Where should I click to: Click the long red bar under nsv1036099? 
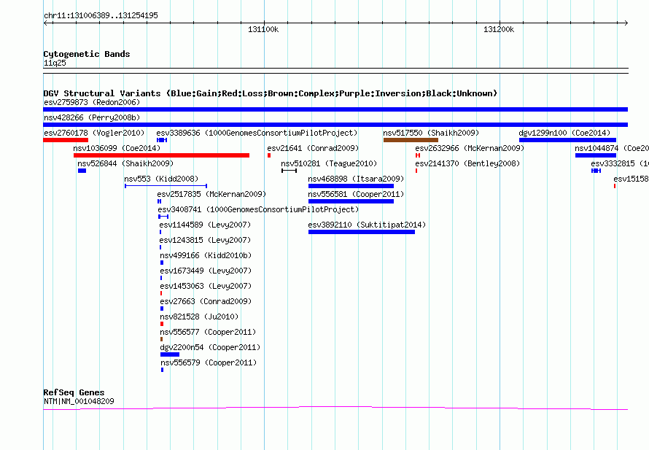point(161,155)
